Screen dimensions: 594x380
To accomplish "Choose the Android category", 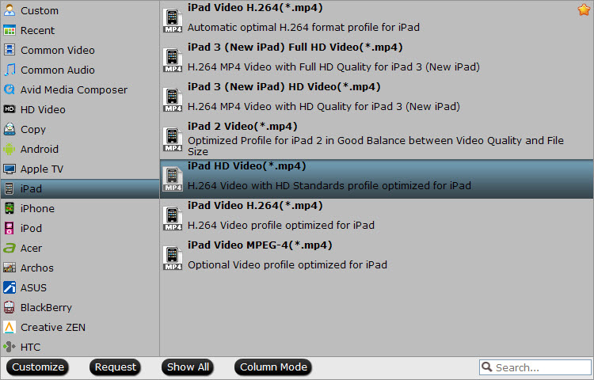I will tap(80, 149).
